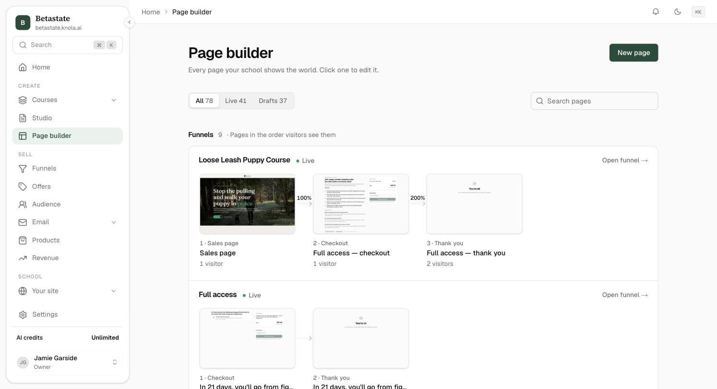717x389 pixels.
Task: Click the Page builder layout icon
Action: (23, 136)
